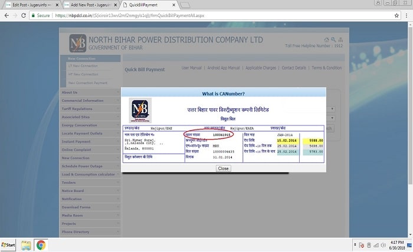
Task: Open the volume speaker tray icon
Action: click(x=383, y=245)
